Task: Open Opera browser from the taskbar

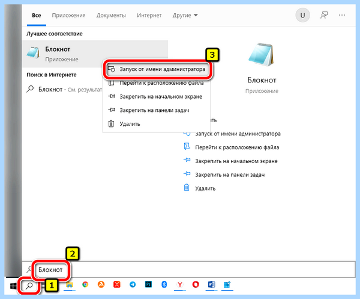Action: [x=196, y=285]
